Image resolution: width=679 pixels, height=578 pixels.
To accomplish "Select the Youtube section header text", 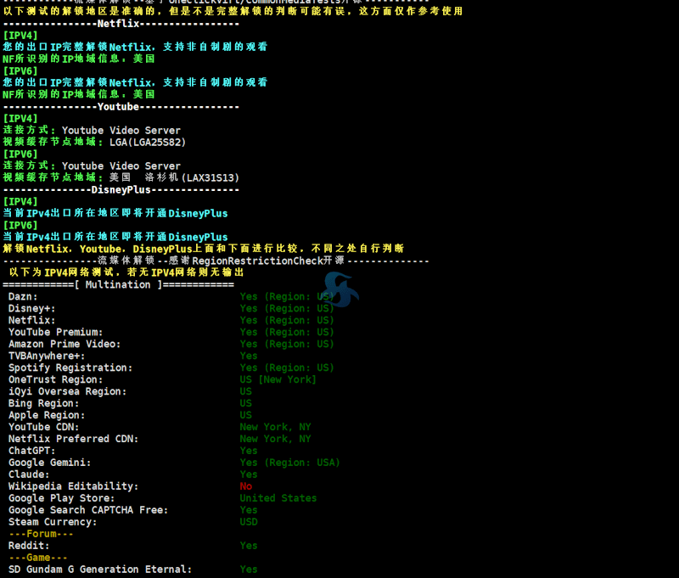I will click(x=118, y=107).
